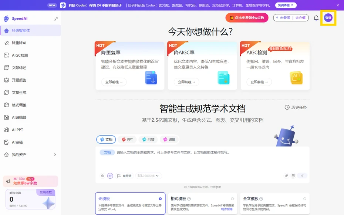Open 降重降AI in the sidebar
The image size is (344, 215).
click(30, 43)
